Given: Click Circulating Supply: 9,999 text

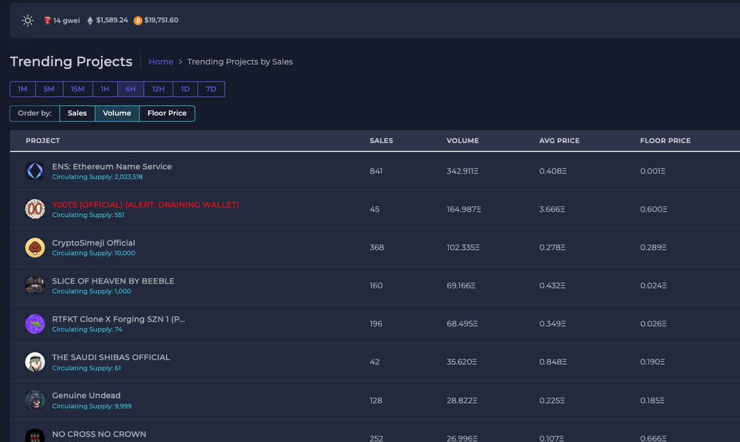Looking at the screenshot, I should pos(92,406).
